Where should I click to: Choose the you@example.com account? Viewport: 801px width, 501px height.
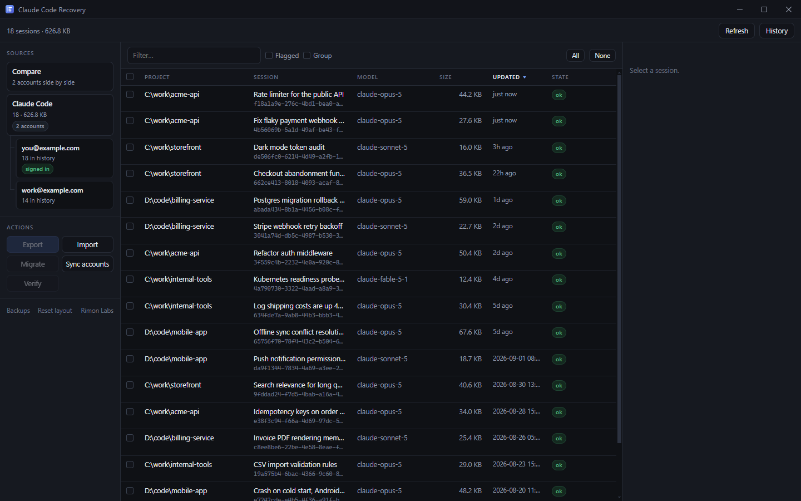click(x=64, y=158)
